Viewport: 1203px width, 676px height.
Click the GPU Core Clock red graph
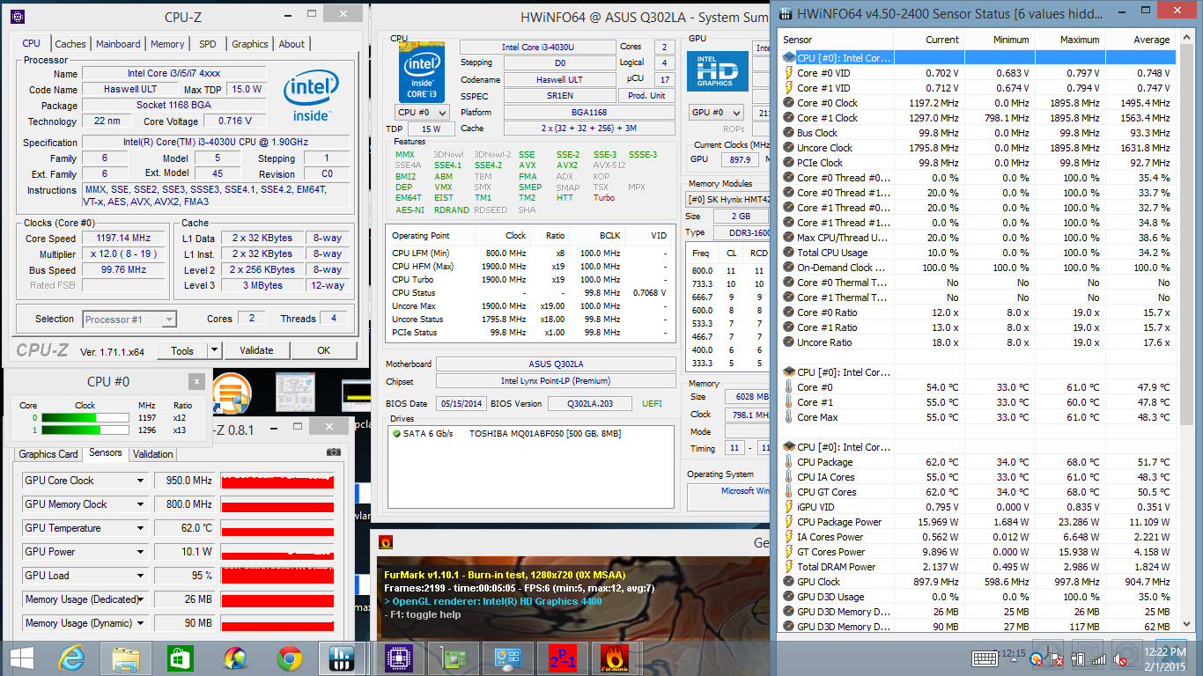tap(277, 481)
